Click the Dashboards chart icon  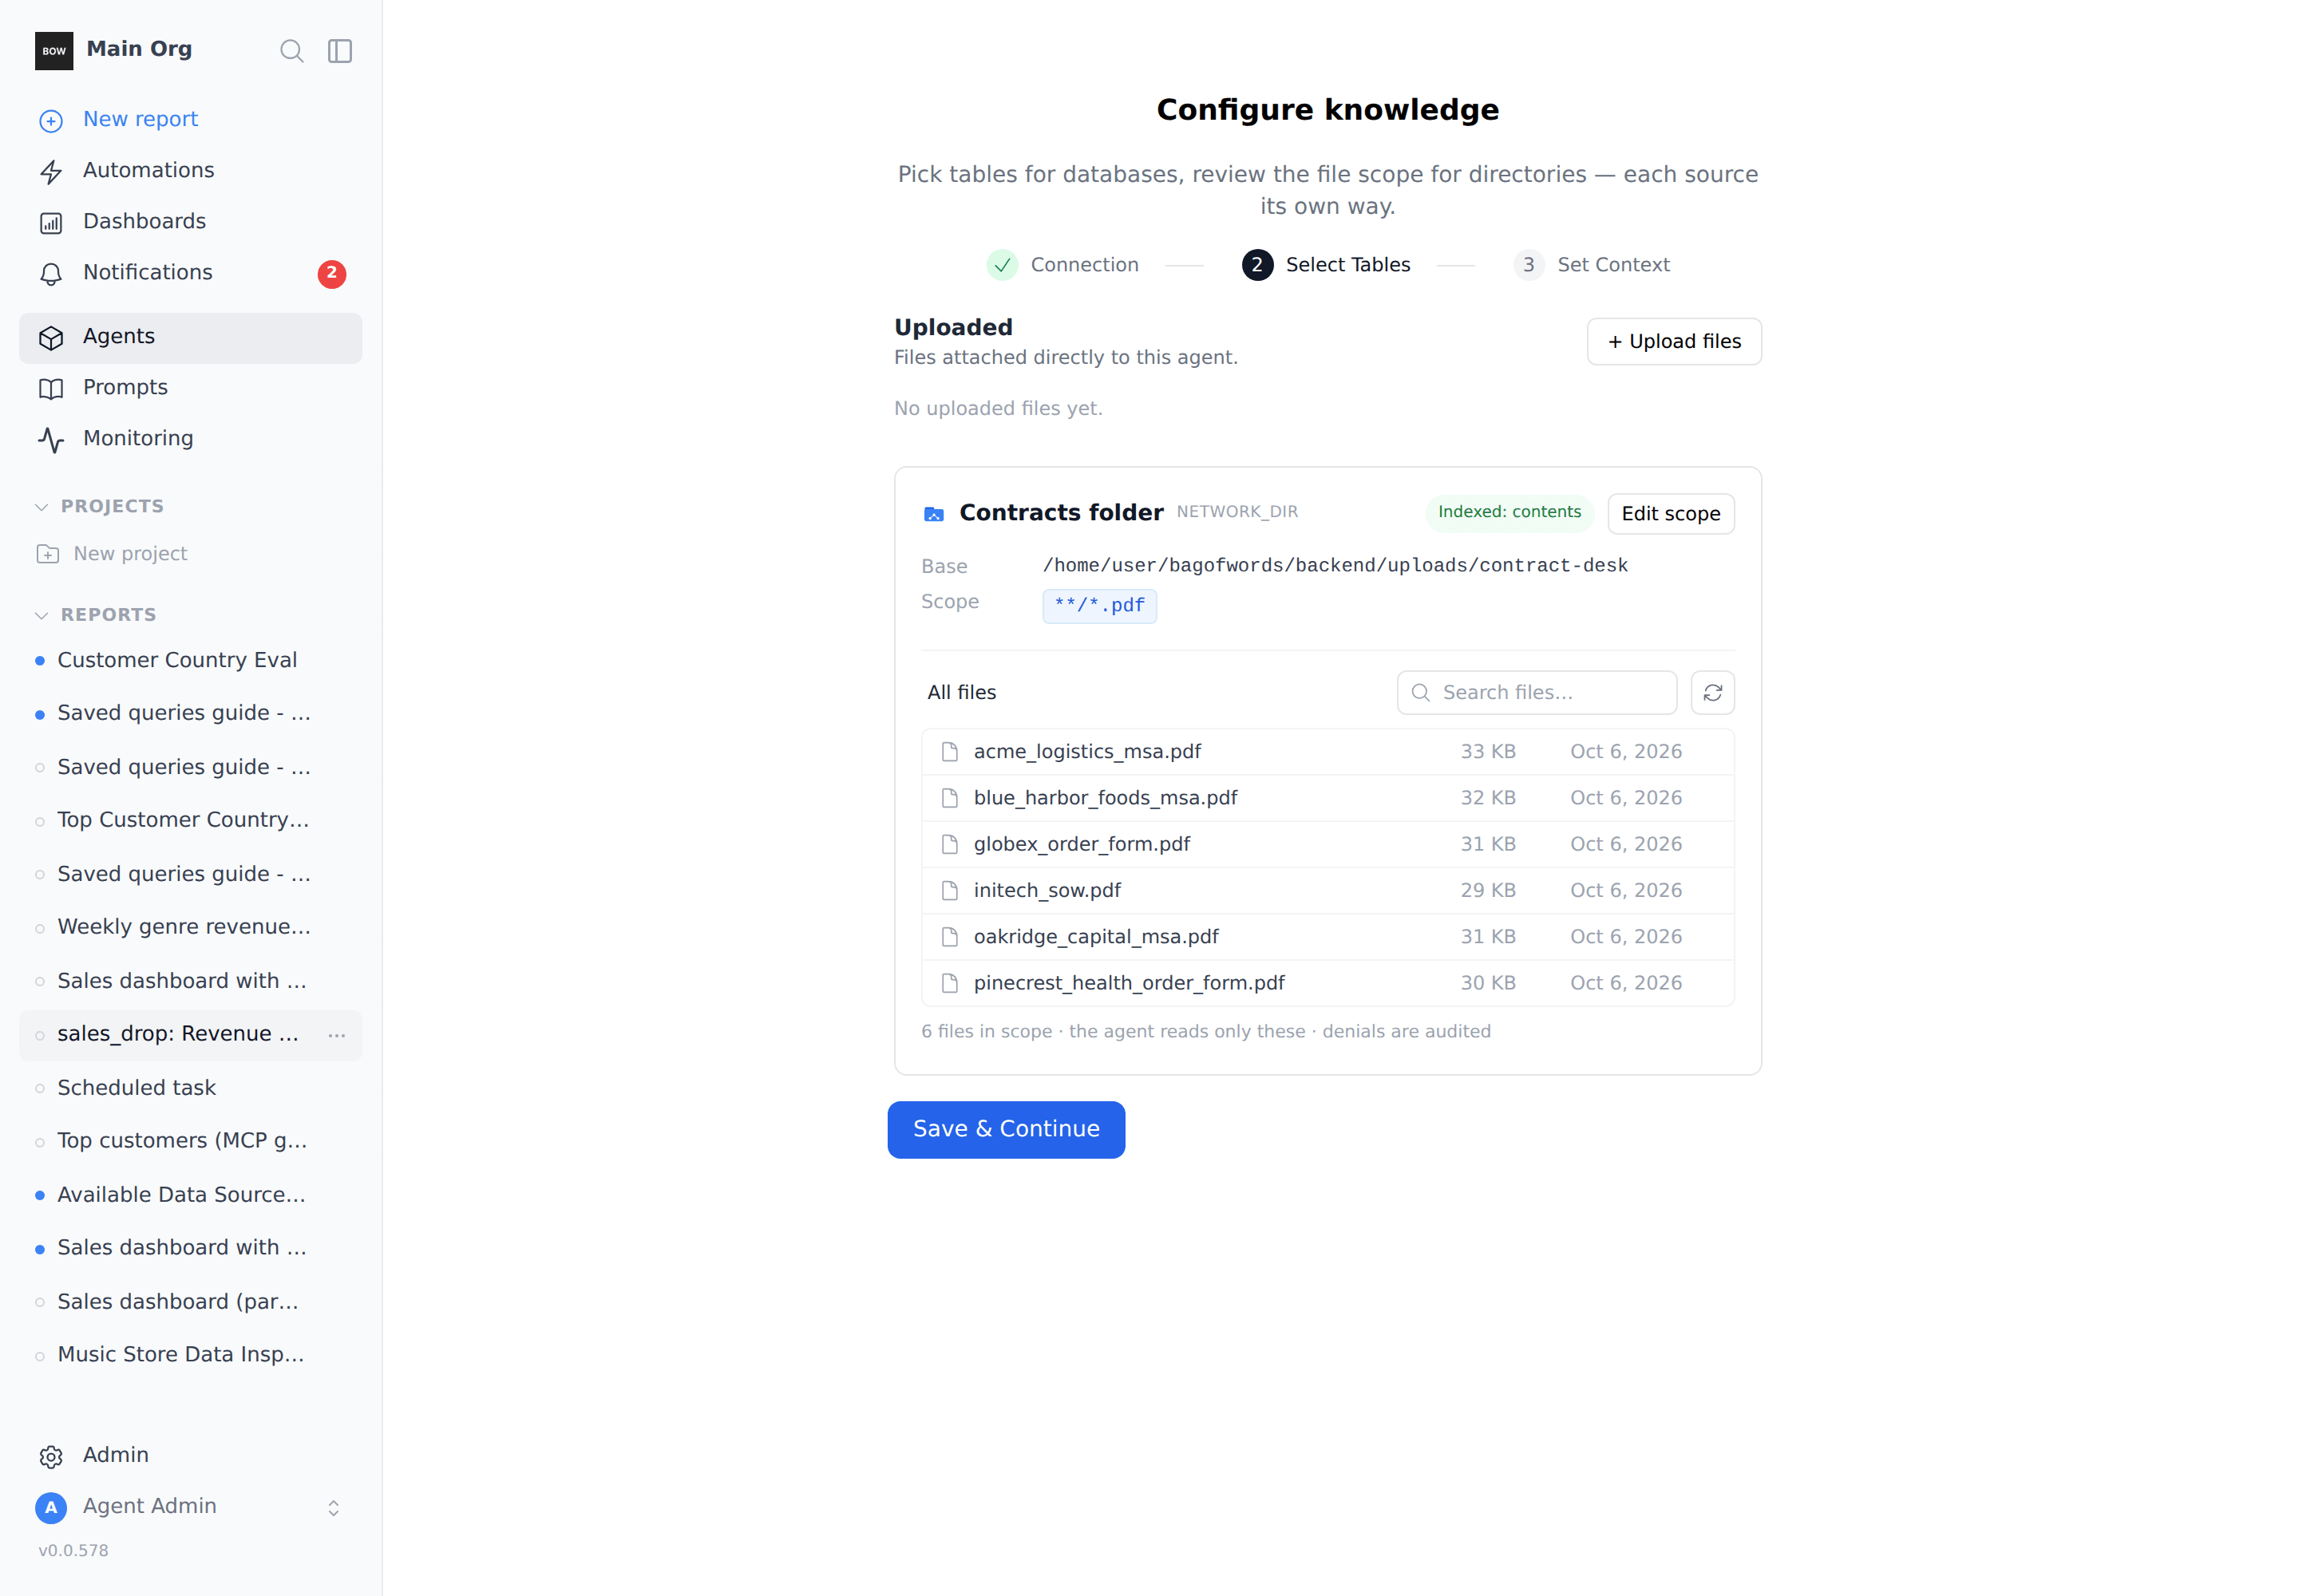tap(51, 223)
